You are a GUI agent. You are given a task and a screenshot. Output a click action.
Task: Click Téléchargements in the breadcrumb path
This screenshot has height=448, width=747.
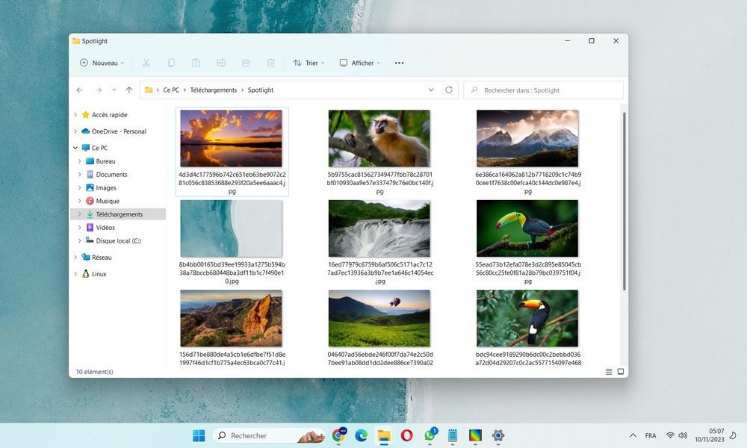(214, 90)
